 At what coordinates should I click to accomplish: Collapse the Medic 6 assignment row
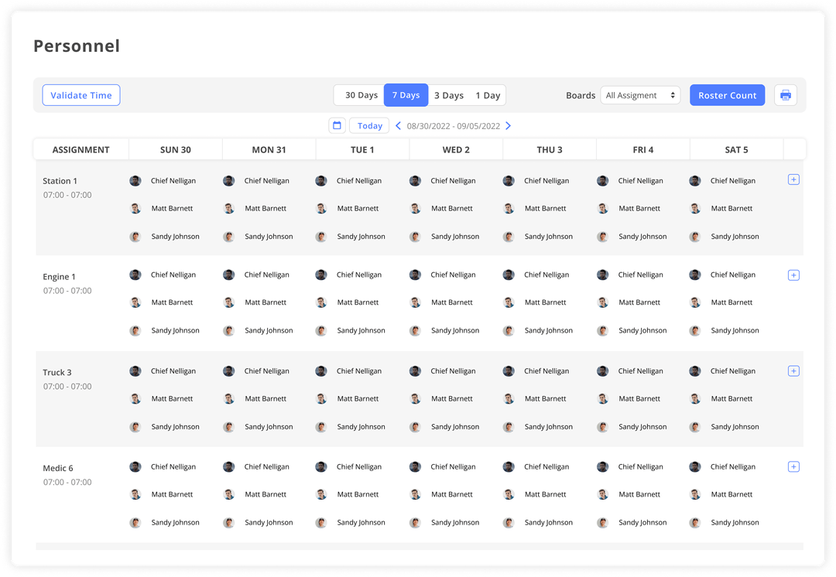(57, 468)
